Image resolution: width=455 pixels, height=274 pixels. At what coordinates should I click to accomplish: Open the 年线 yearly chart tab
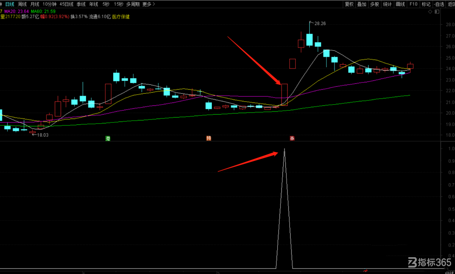tap(94, 4)
